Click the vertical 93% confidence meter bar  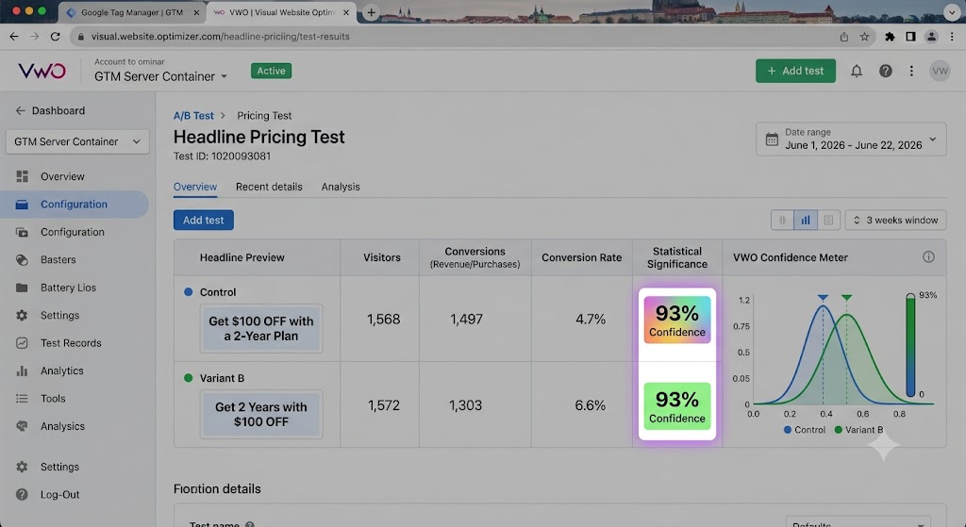[x=910, y=345]
